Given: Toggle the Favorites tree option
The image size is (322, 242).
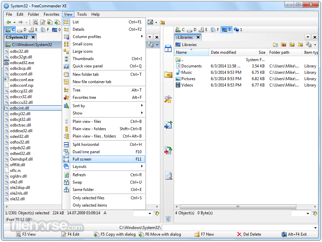Looking at the screenshot, I should [x=104, y=97].
